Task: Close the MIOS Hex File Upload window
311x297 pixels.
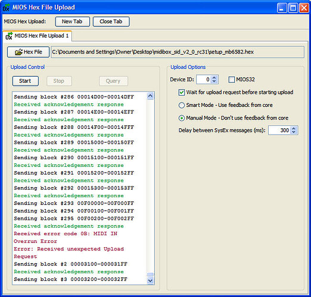Action: (x=304, y=8)
